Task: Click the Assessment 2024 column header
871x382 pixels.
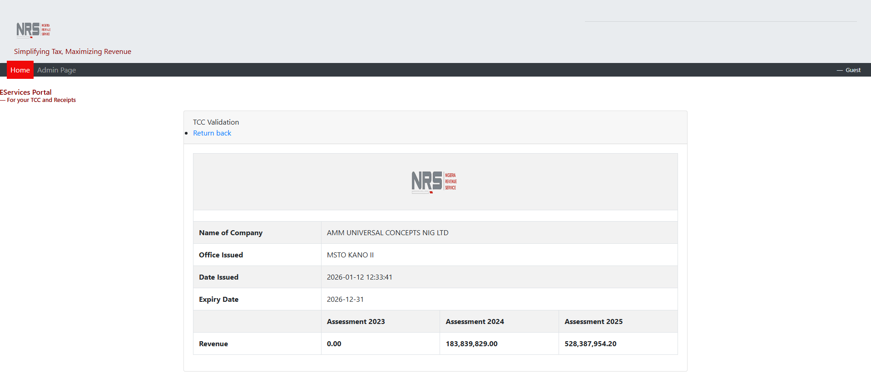Action: (475, 322)
